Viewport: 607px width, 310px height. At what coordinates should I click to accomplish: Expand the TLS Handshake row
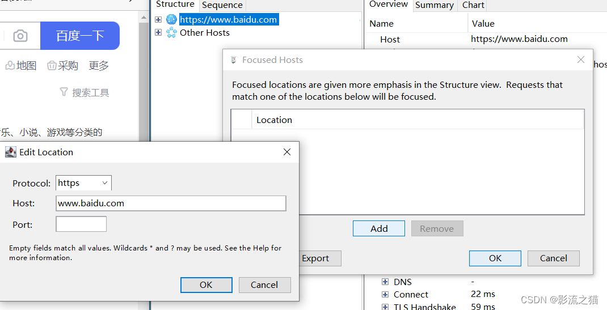pos(385,307)
